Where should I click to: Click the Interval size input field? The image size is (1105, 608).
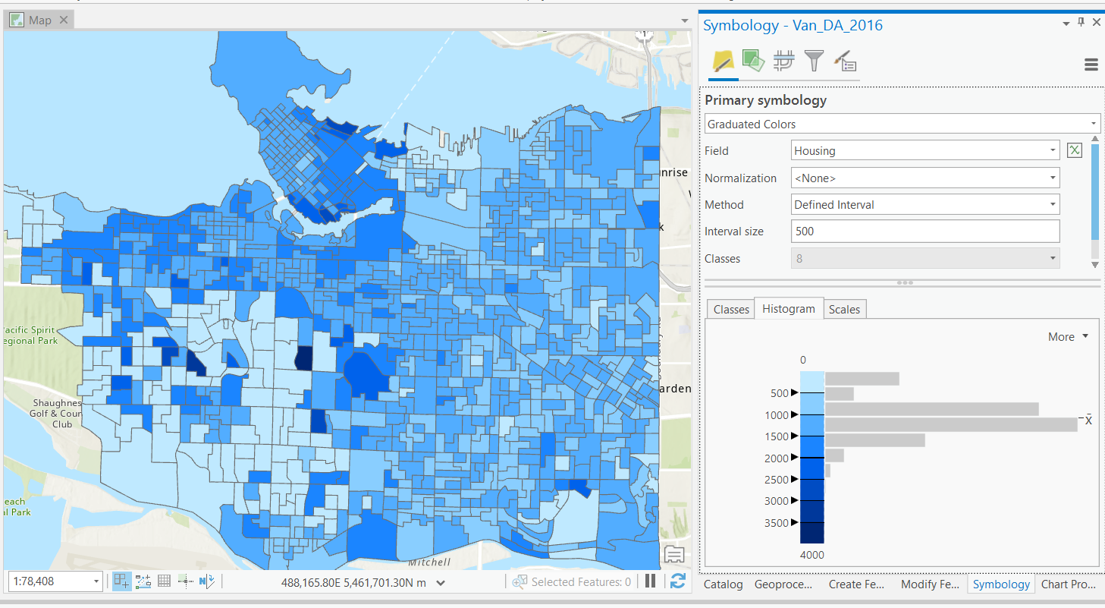coord(924,232)
